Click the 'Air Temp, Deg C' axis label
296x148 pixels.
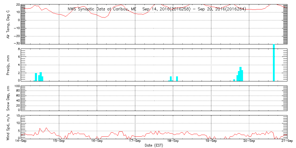click(x=9, y=24)
